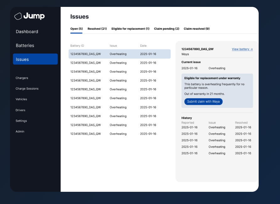Switch to the Resolved (21) tab
This screenshot has height=204, width=280.
97,29
